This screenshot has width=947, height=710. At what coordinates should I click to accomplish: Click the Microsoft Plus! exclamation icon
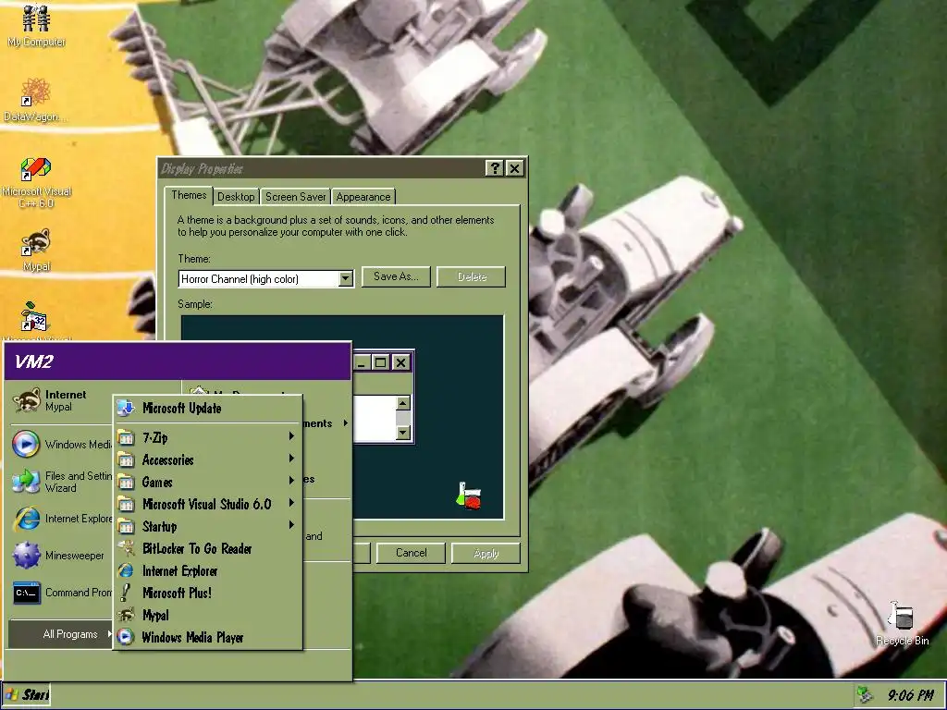pos(126,593)
